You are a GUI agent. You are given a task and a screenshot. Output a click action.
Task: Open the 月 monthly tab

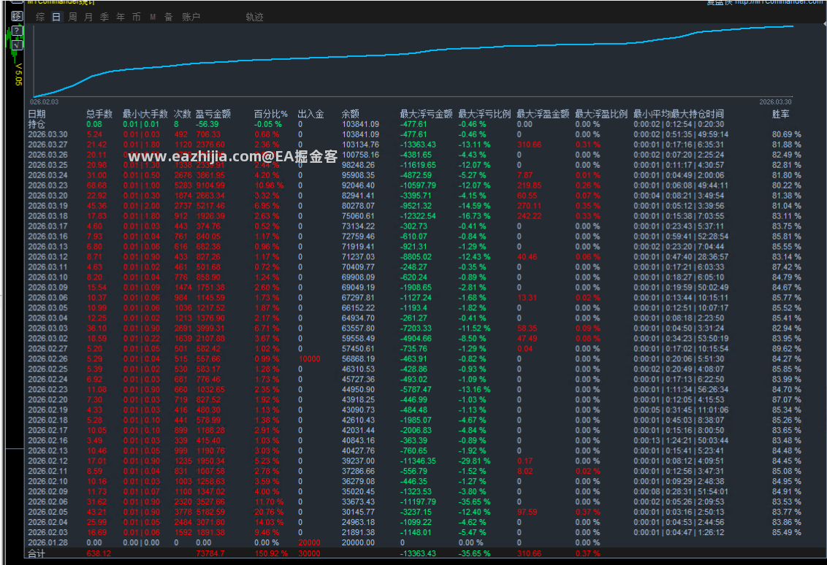(88, 17)
